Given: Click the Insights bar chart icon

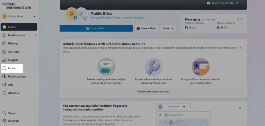Looking at the screenshot, I should 4,60.
